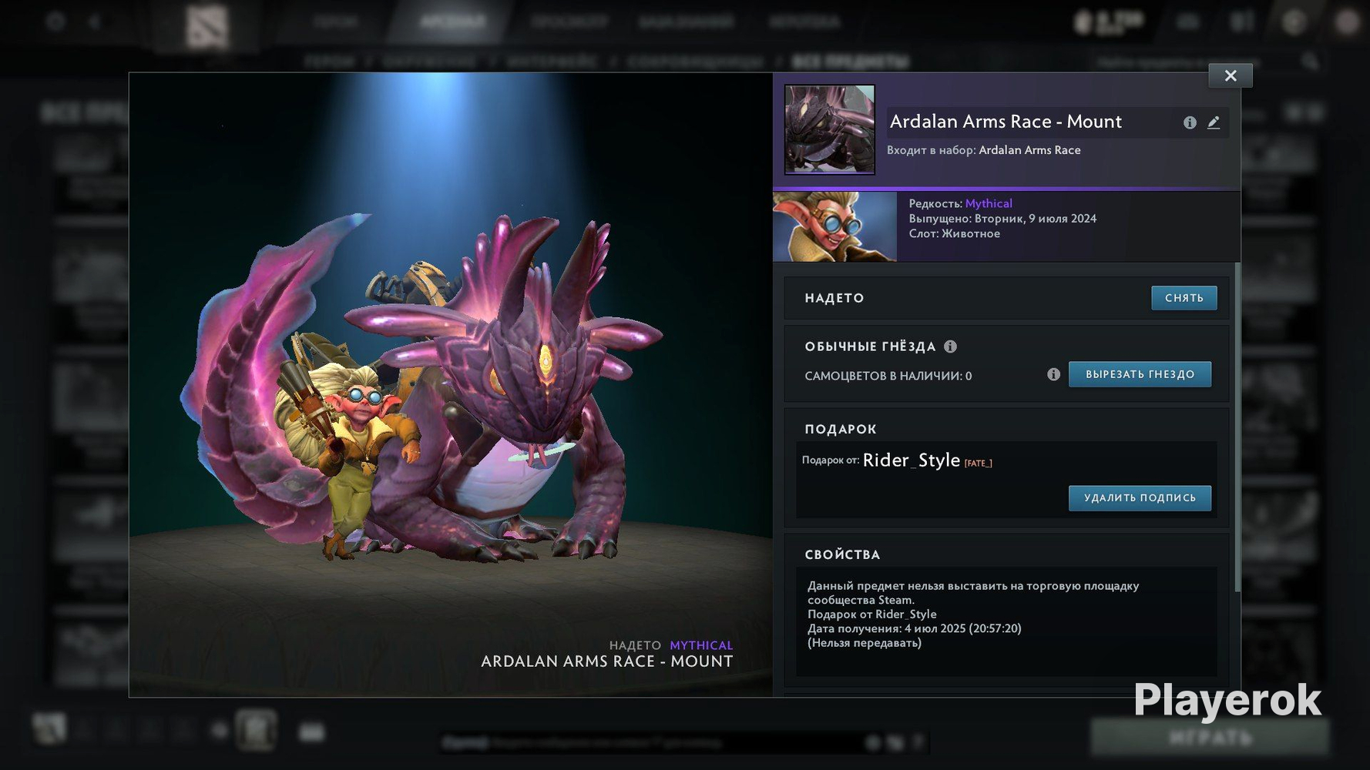This screenshot has width=1370, height=770.
Task: Click the ПОДАРОК section heading
Action: (841, 429)
